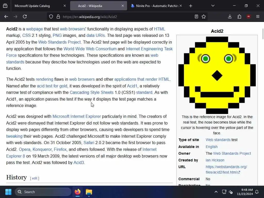The height and width of the screenshot is (198, 264).
Task: Open Firefox from the taskbar
Action: click(78, 192)
